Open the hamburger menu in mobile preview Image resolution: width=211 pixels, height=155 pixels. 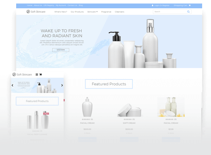[37, 75]
